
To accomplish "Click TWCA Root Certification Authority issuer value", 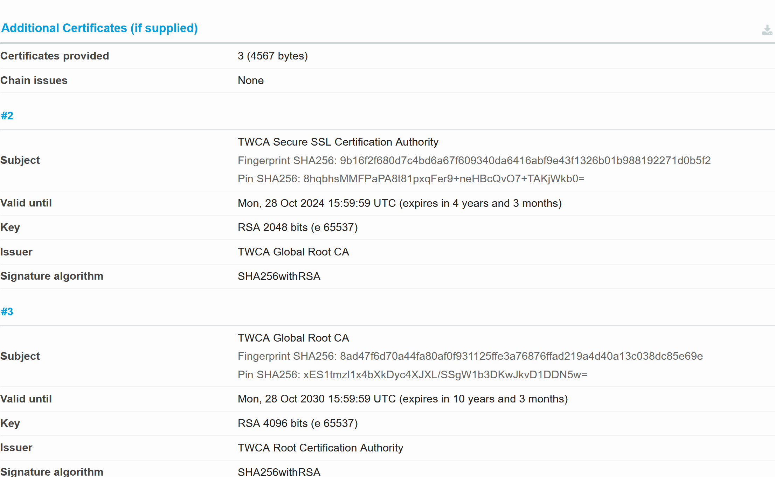I will pos(320,448).
